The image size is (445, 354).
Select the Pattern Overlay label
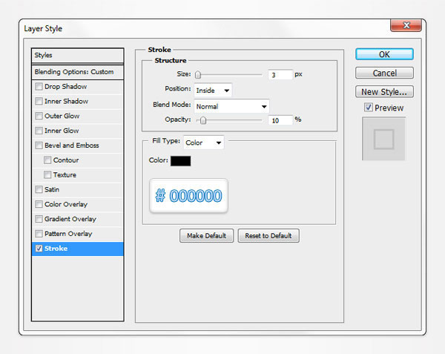coord(68,234)
